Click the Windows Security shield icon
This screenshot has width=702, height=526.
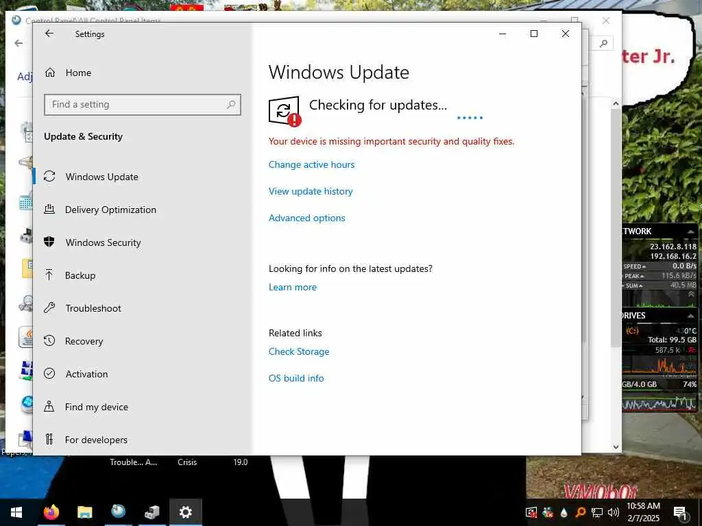(x=49, y=242)
